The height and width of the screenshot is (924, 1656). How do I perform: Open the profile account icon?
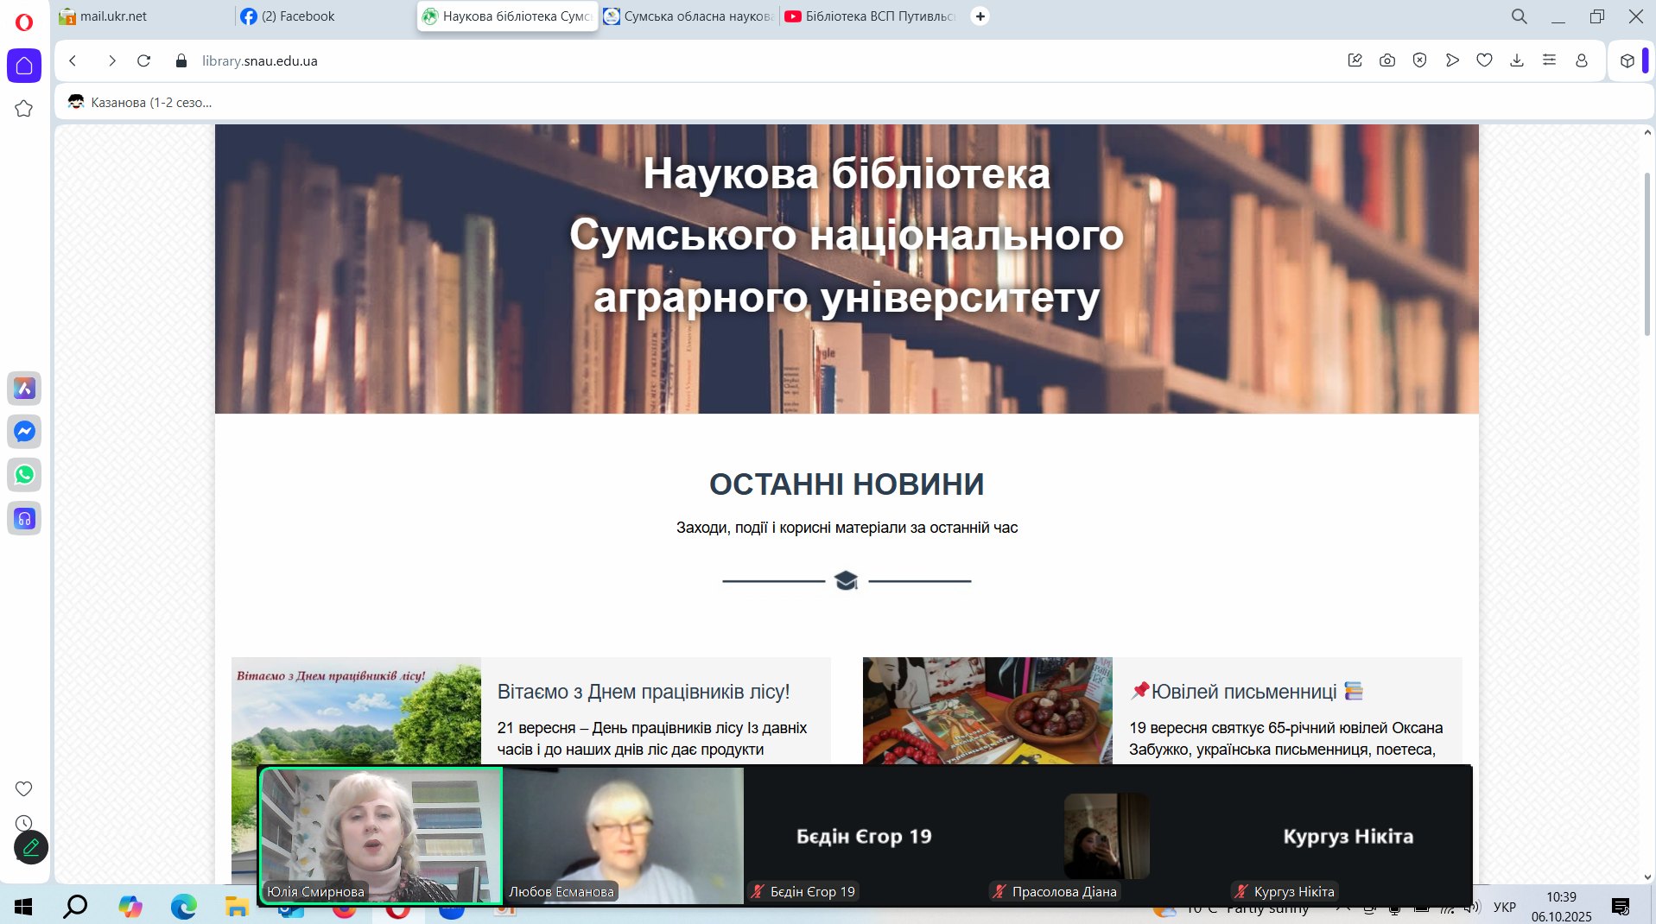tap(1581, 60)
